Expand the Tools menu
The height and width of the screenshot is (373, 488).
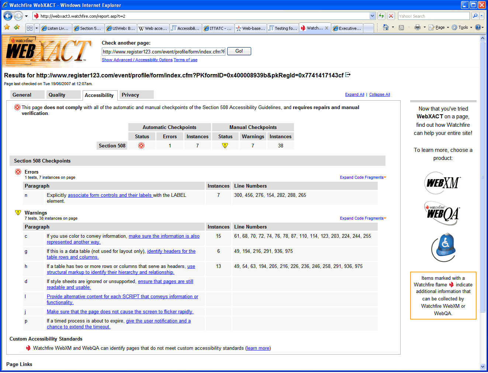[462, 27]
